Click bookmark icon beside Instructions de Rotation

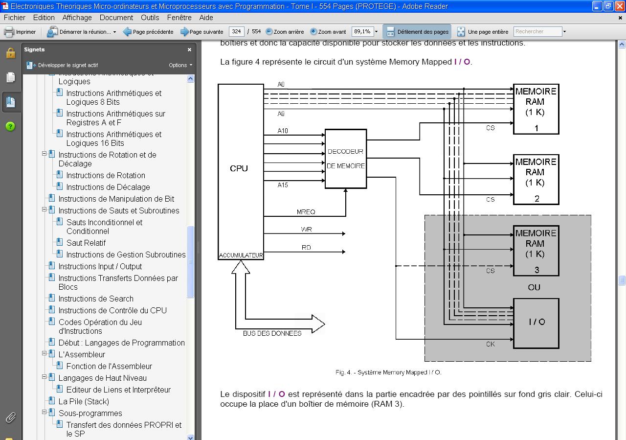click(x=60, y=175)
